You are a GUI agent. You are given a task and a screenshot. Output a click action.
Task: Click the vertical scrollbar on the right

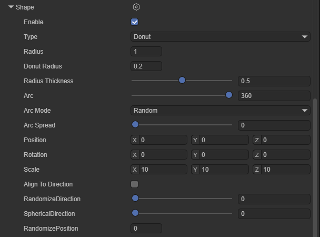pyautogui.click(x=316, y=158)
